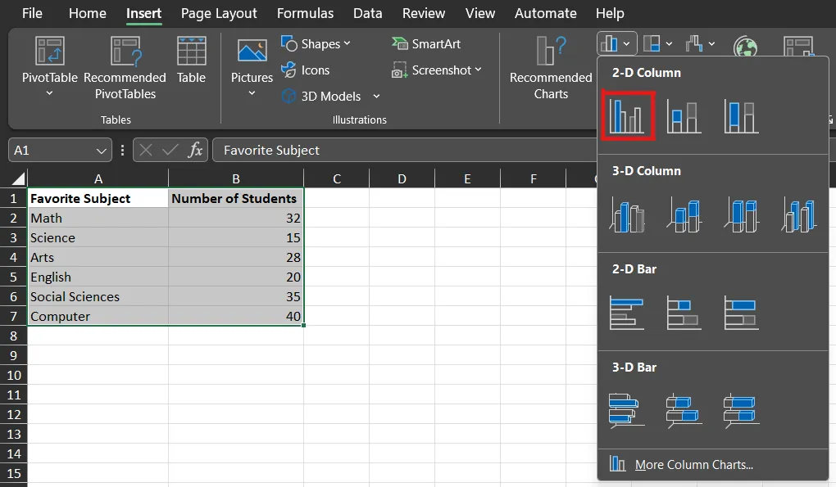Screen dimensions: 836x487
Task: Choose the 3-D 100% Stacked Bar chart
Action: 741,411
